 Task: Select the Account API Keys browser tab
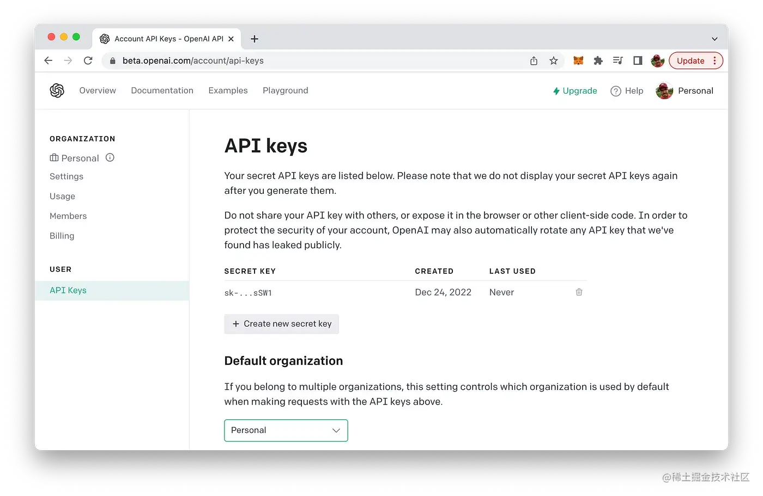click(167, 39)
